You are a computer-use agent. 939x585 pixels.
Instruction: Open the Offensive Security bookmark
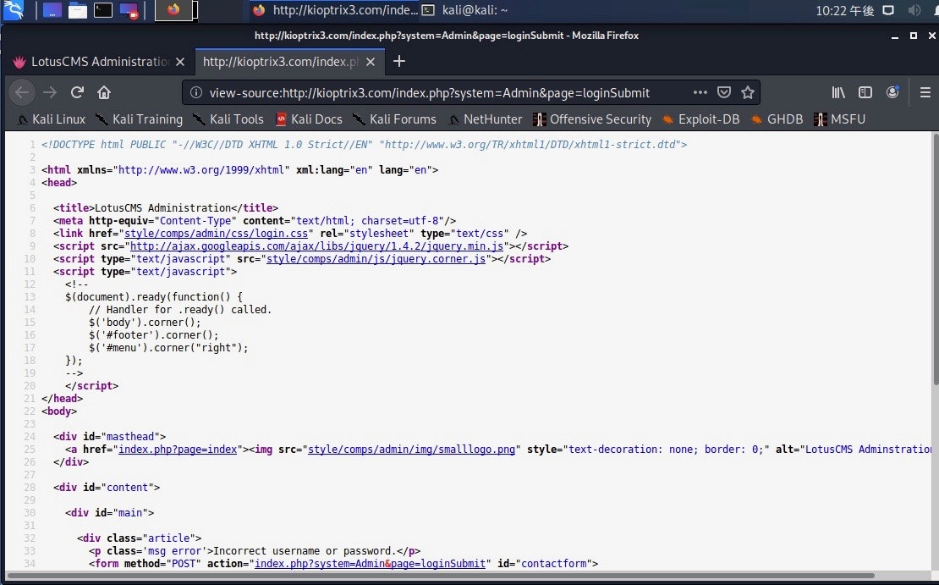[x=591, y=119]
